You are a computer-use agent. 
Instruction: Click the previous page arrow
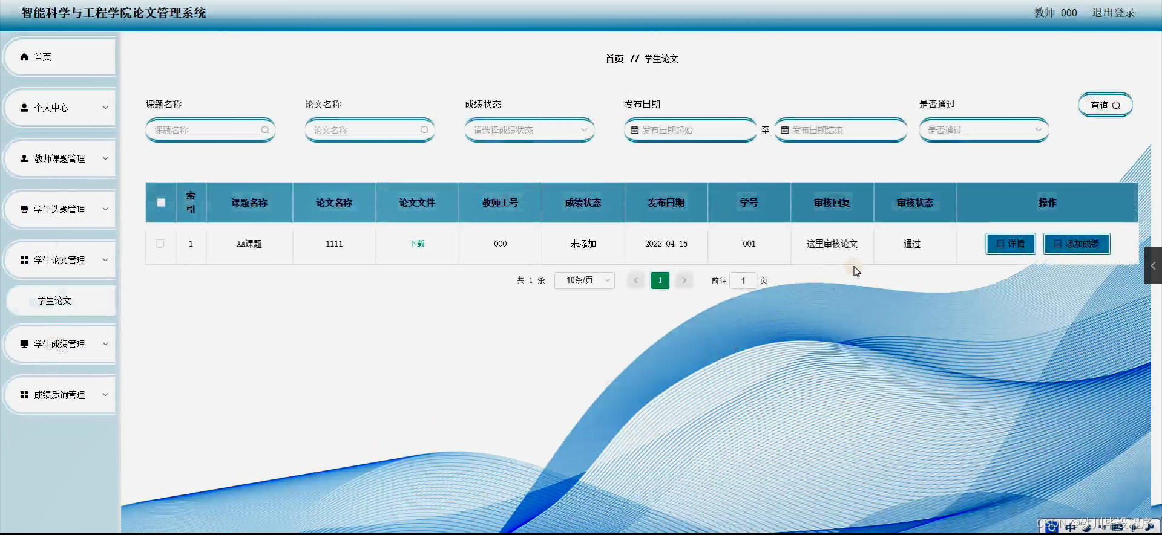tap(635, 280)
